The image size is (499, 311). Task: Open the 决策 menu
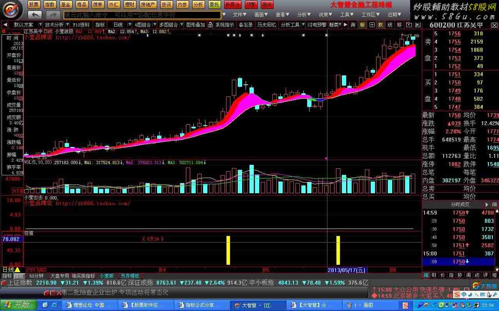[x=326, y=15]
